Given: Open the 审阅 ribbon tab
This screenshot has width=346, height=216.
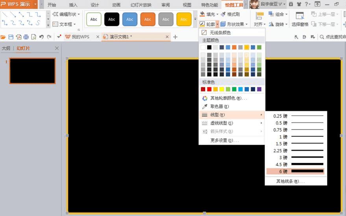Looking at the screenshot, I should click(165, 5).
